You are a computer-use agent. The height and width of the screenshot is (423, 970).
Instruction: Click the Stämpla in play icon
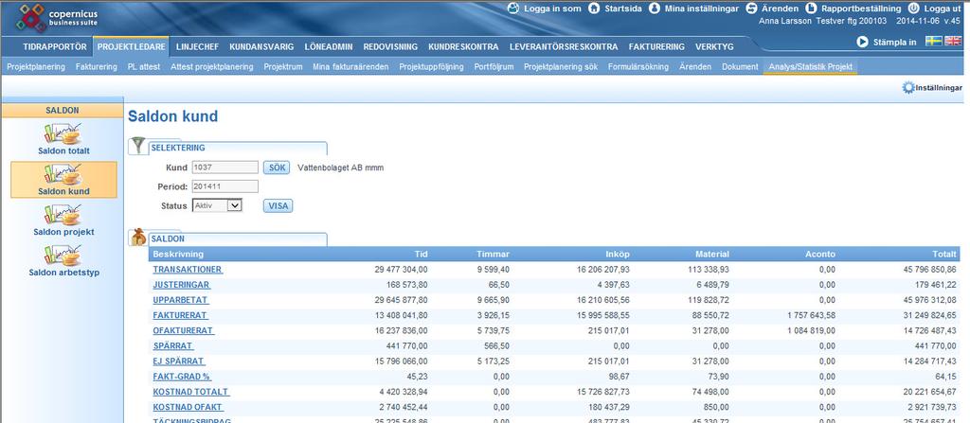coord(862,42)
